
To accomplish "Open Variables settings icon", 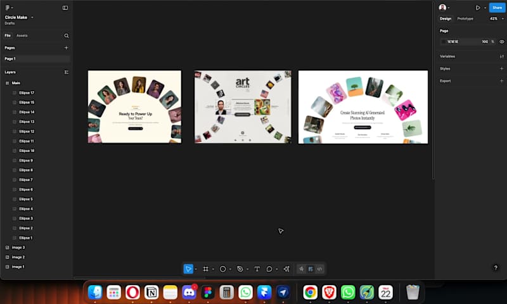I will (501, 56).
